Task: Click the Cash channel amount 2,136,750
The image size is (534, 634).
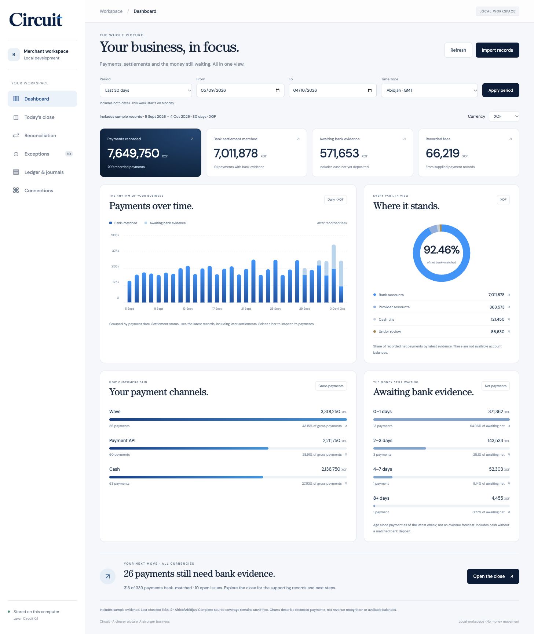Action: pos(331,469)
